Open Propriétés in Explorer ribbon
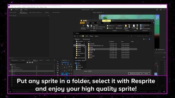175x98 pixels. [134, 26]
